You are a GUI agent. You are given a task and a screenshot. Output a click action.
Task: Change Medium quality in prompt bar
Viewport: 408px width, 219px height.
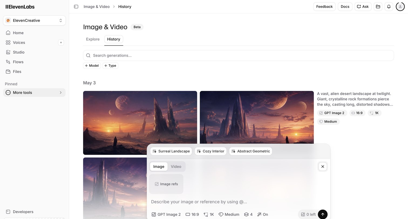[229, 214]
